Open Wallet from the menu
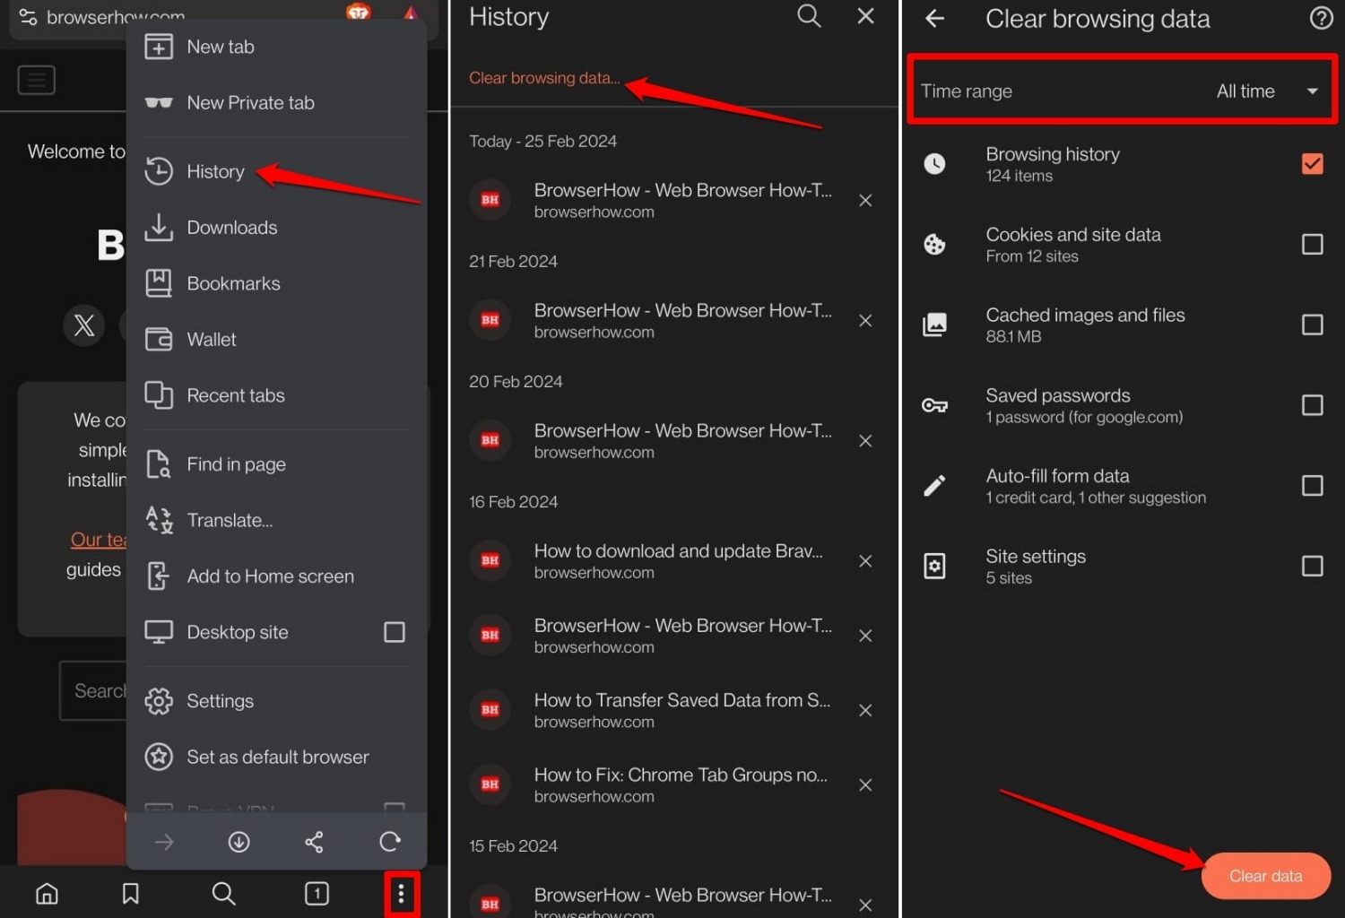The image size is (1345, 918). coord(276,340)
